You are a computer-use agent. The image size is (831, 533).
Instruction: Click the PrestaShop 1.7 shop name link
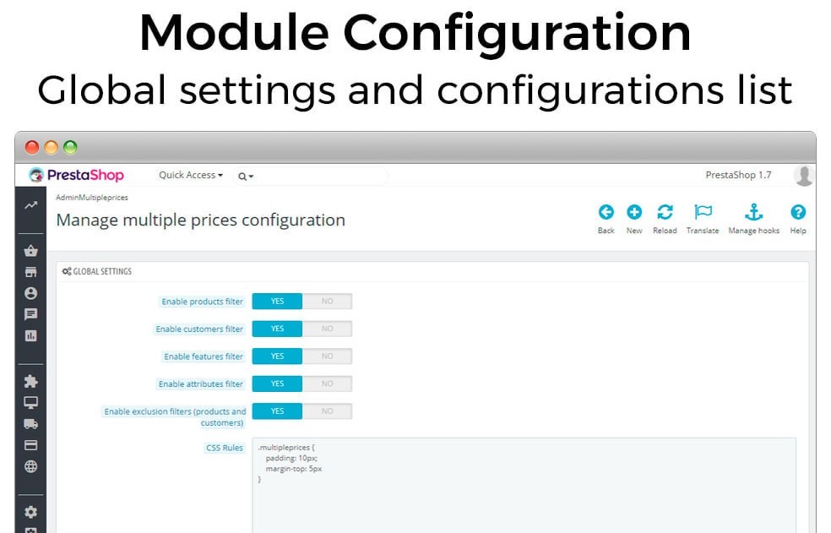pos(738,176)
